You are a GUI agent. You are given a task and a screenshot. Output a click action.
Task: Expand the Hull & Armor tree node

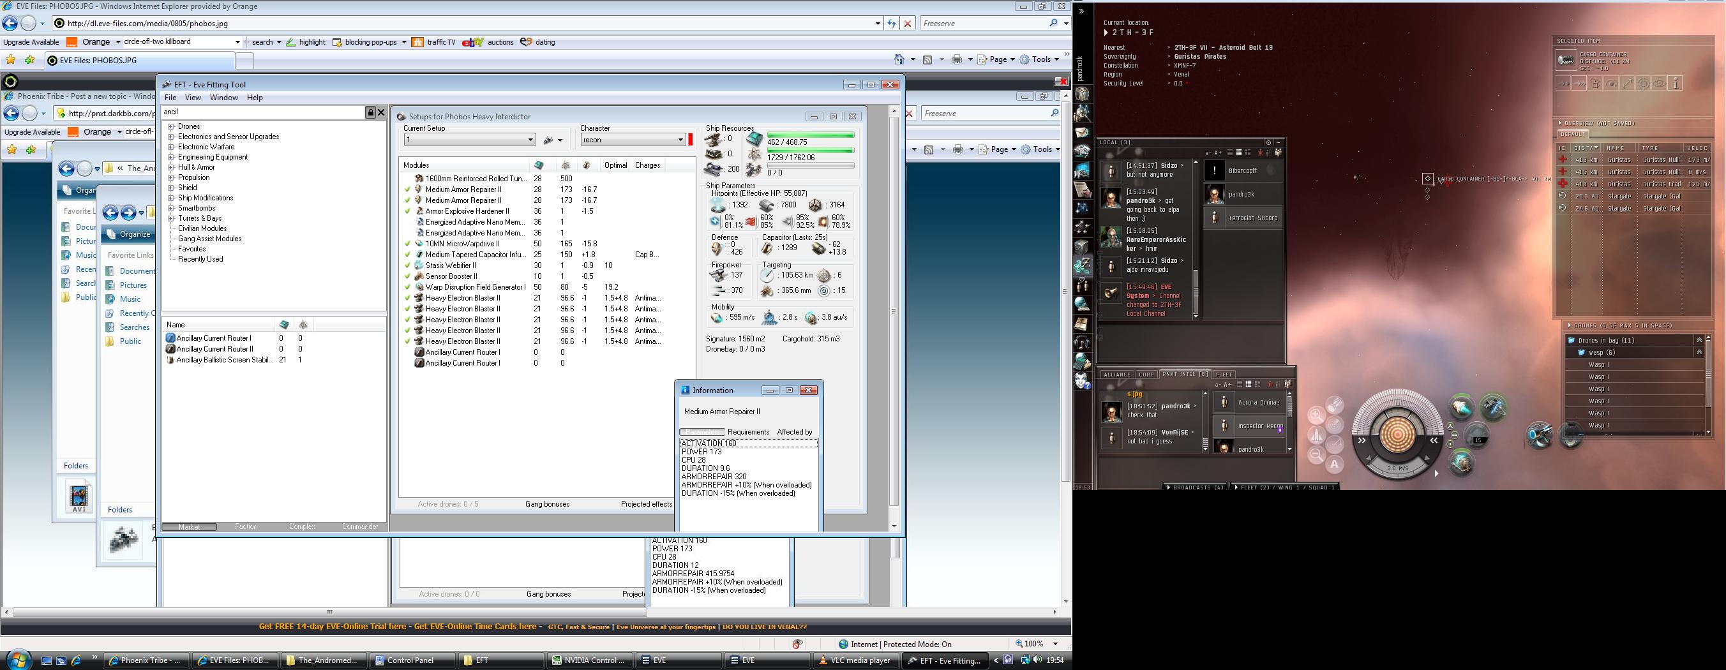pos(171,167)
